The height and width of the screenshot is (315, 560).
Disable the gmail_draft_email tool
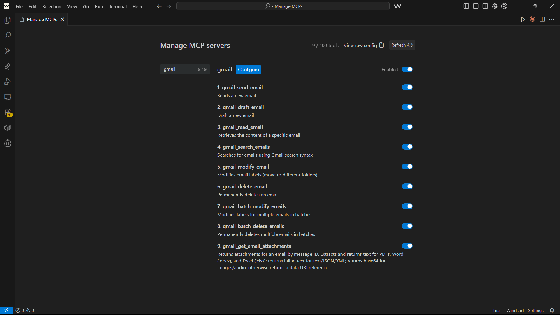pos(407,107)
